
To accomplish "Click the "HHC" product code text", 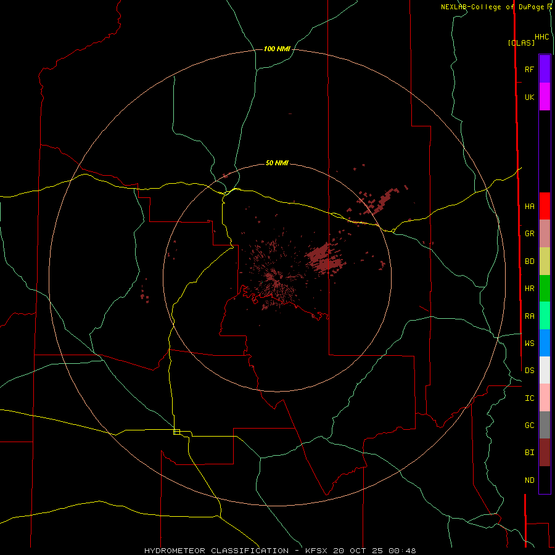I will click(x=542, y=37).
